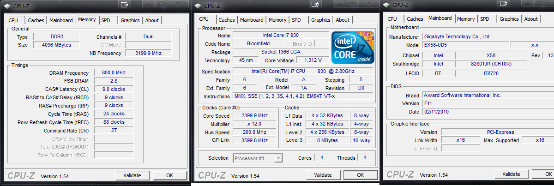Select CPU tab in the Gigabyte motherboard window
Screen dimensions: 554x186
tap(392, 19)
